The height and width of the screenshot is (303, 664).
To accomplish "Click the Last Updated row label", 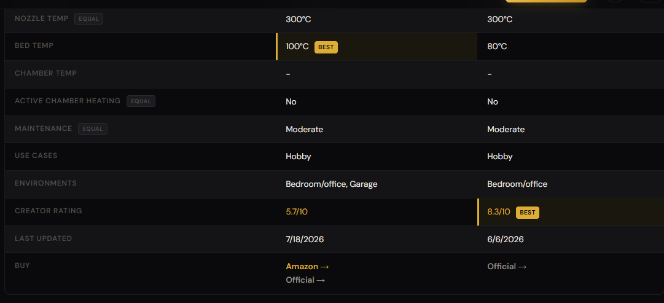I will pyautogui.click(x=43, y=238).
